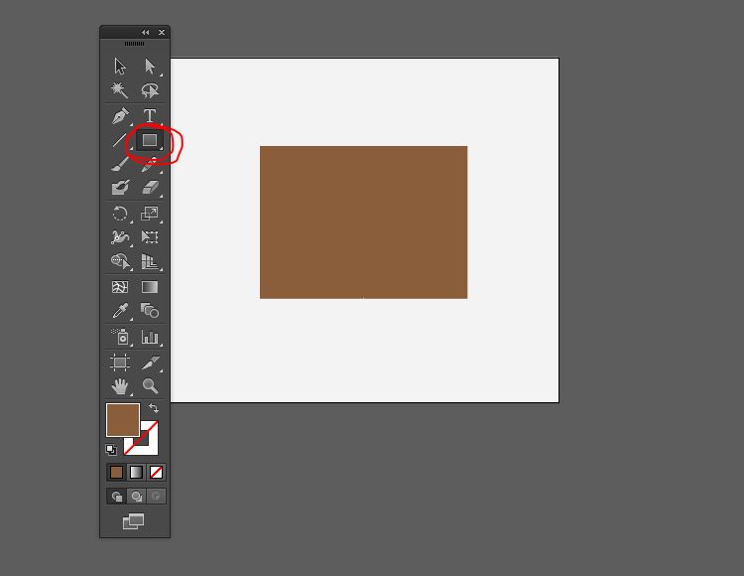Swap fill and stroke arrows
Image resolution: width=744 pixels, height=576 pixels.
153,408
